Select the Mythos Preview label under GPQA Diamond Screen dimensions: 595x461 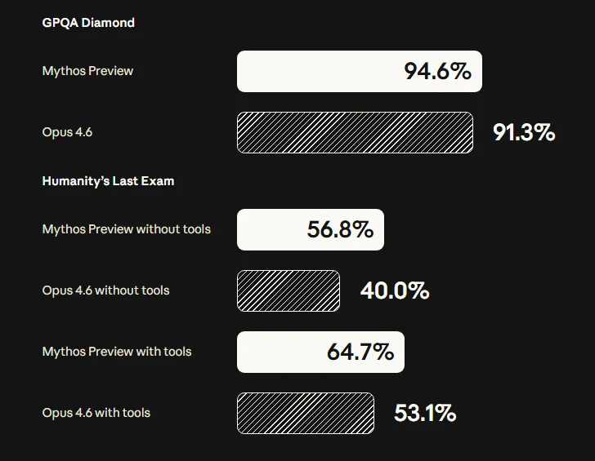click(x=87, y=71)
